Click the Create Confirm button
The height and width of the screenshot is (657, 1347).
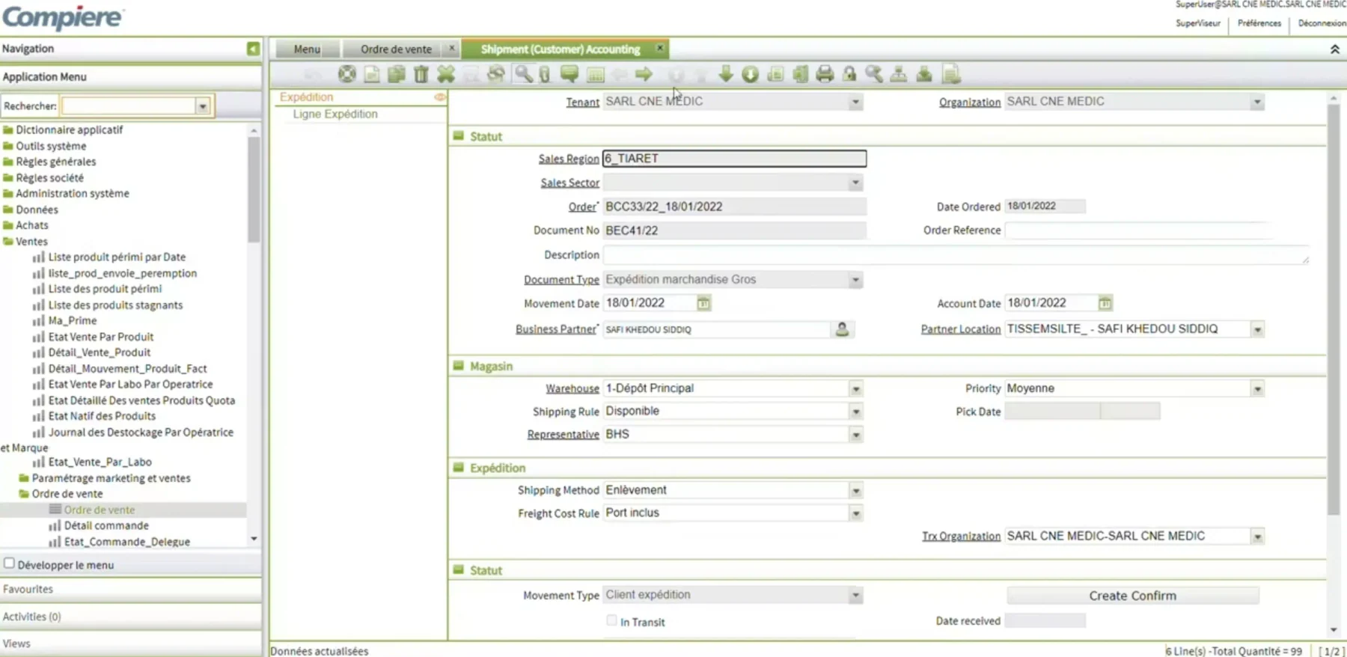[1132, 596]
